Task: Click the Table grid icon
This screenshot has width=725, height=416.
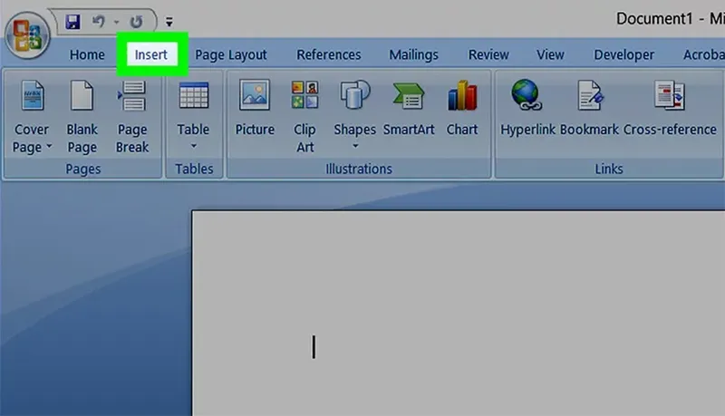Action: (x=194, y=95)
